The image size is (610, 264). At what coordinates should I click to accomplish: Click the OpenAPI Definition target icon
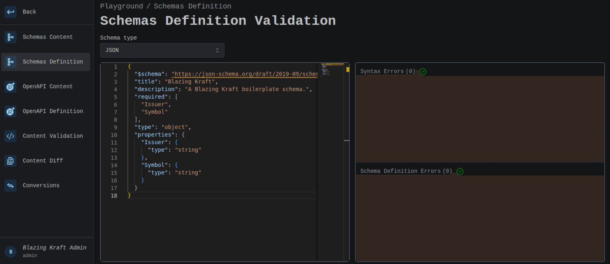coord(11,111)
